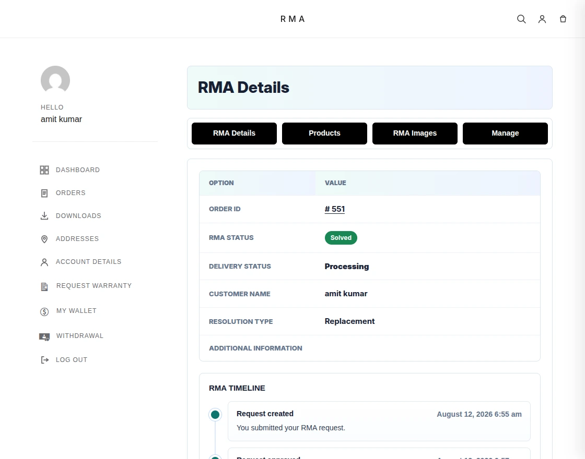Click the RMA STATUS row label
This screenshot has height=459, width=585.
tap(231, 238)
